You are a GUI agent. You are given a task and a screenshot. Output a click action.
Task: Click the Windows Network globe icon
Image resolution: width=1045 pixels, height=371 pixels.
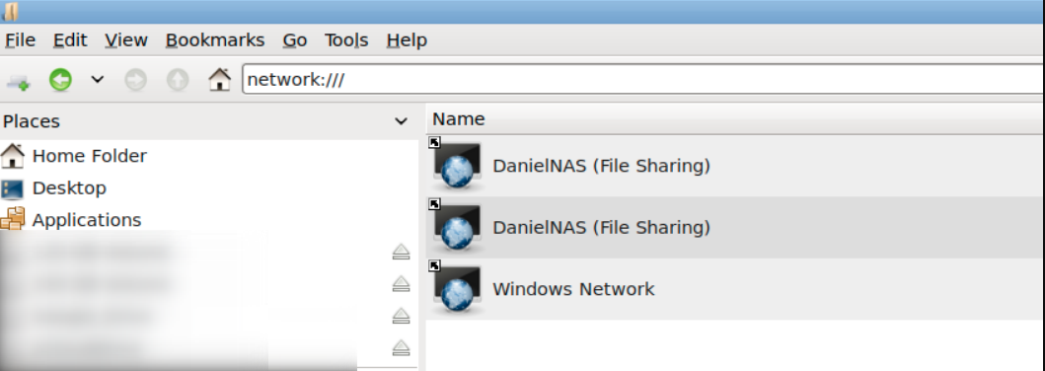point(457,290)
